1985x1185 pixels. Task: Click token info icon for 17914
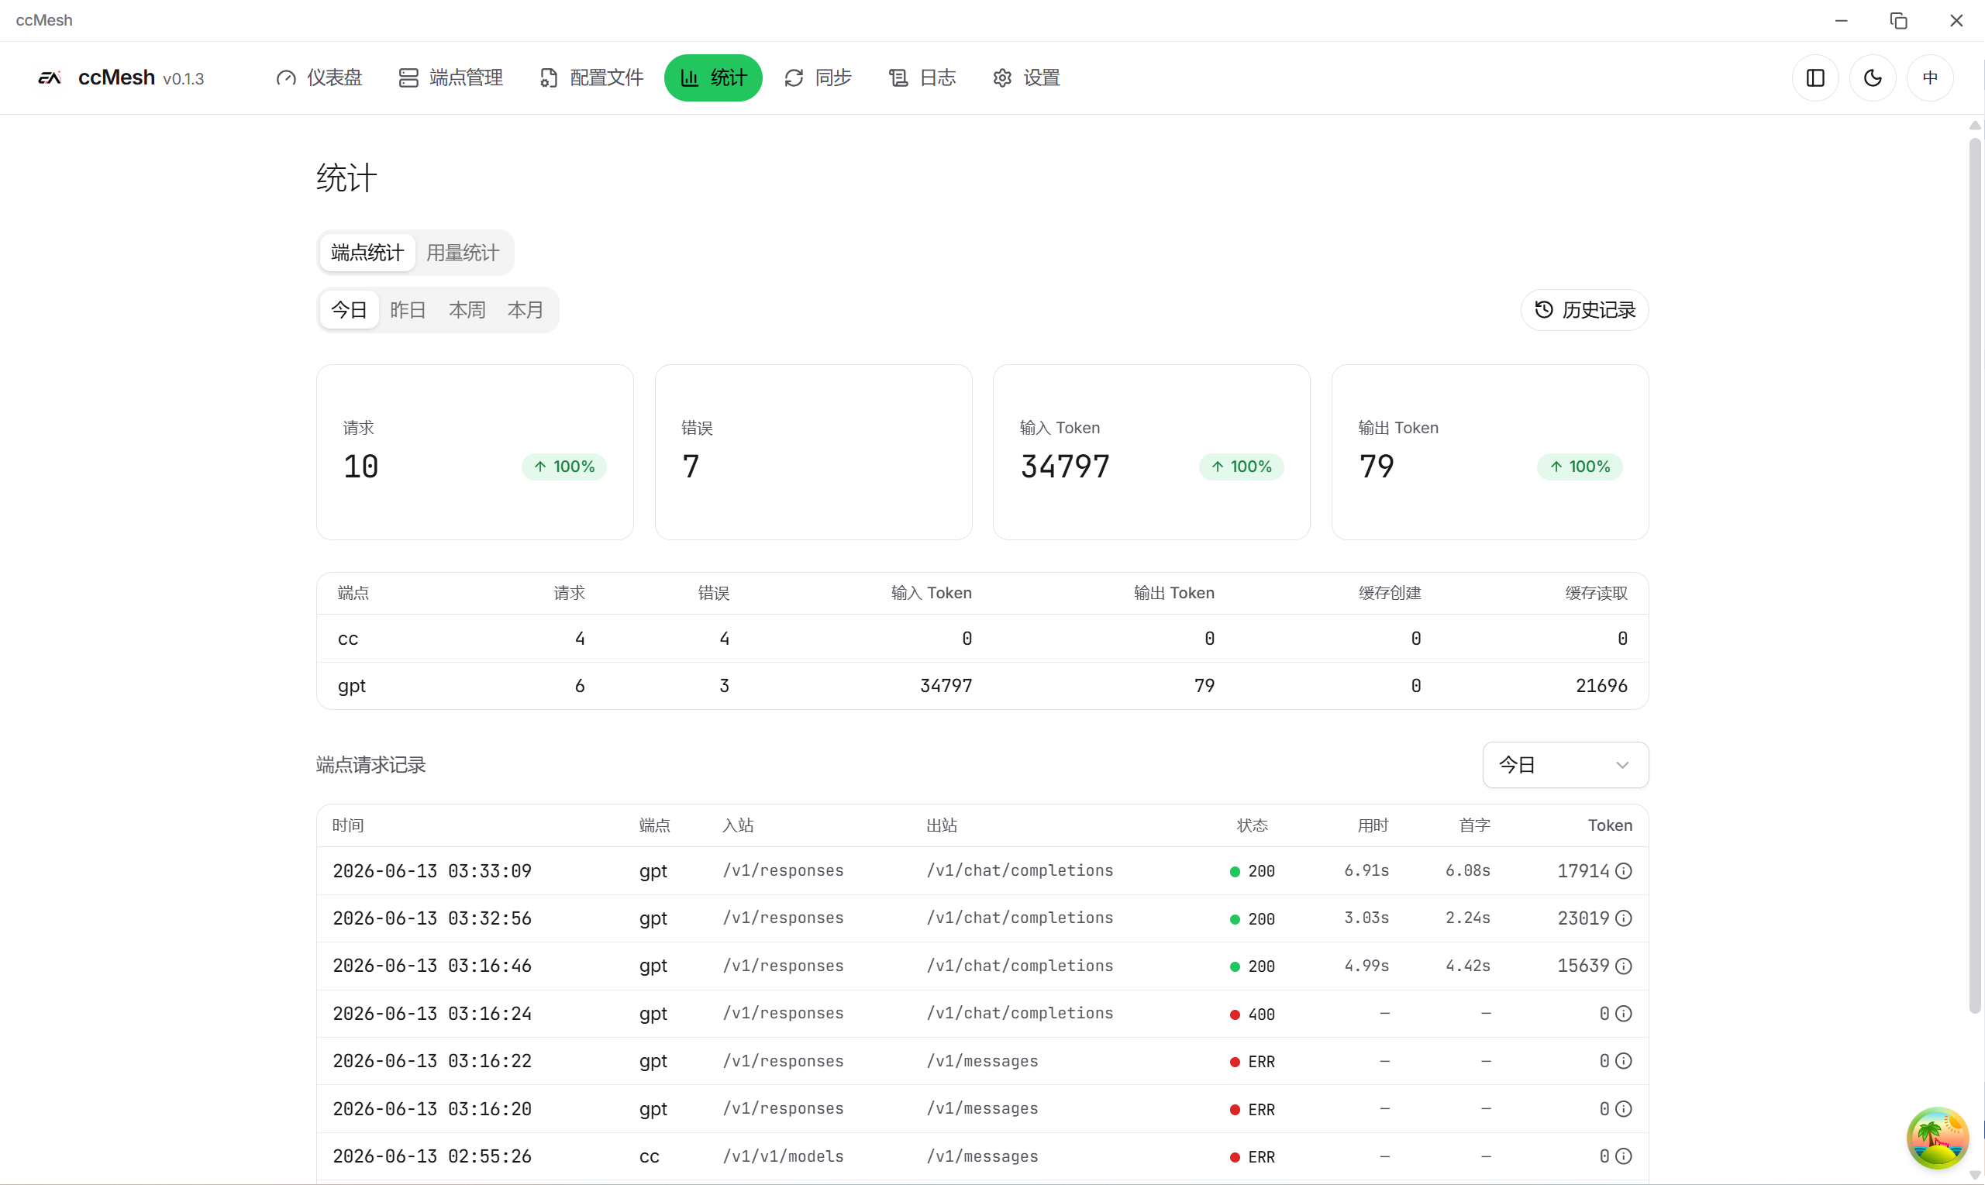(1623, 871)
